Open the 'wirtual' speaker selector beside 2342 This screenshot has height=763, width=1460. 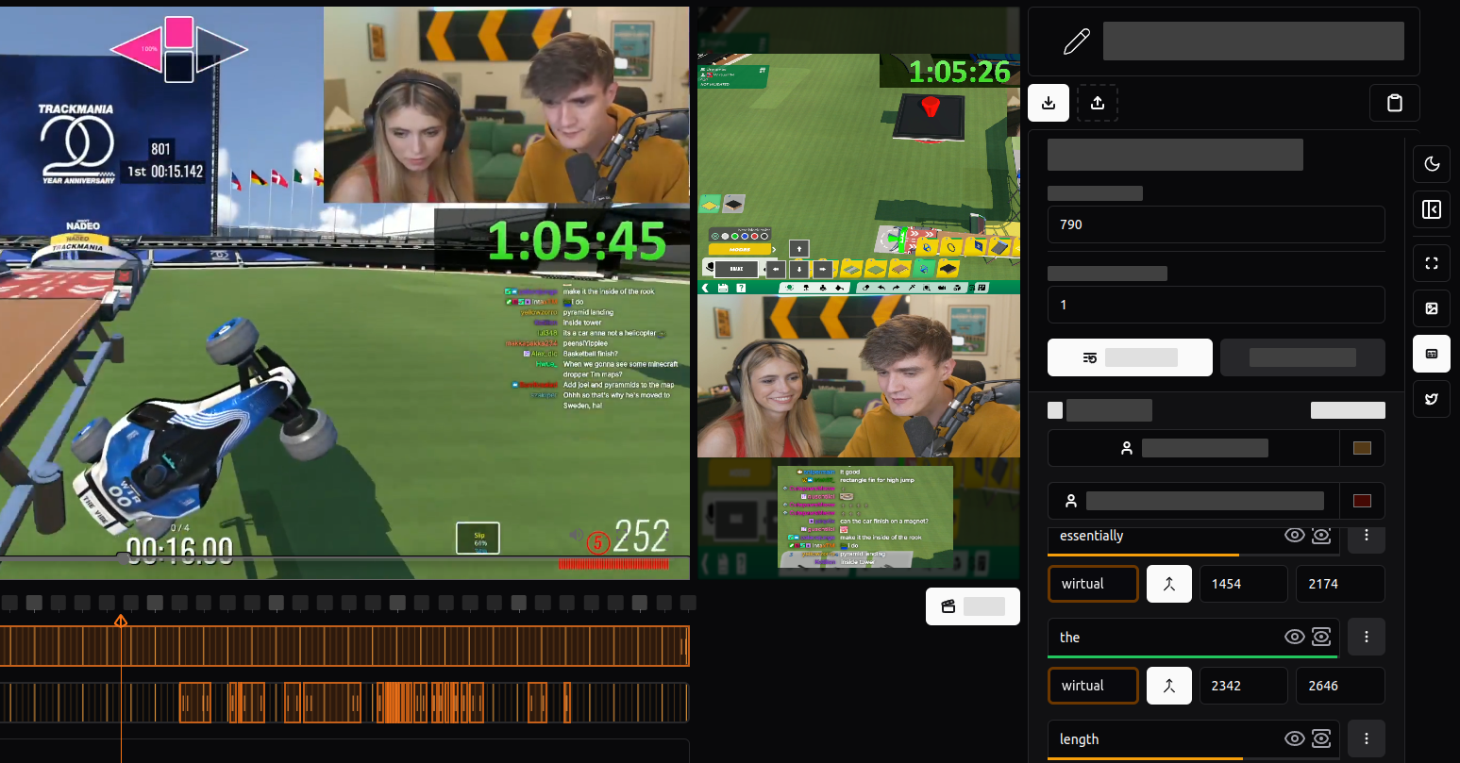(x=1093, y=686)
